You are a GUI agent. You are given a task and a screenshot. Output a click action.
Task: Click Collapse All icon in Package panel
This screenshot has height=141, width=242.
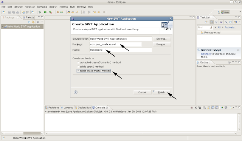coord(29,22)
